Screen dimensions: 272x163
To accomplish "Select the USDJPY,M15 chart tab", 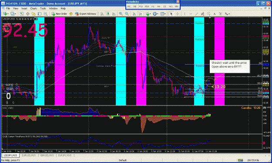I will [10, 155].
